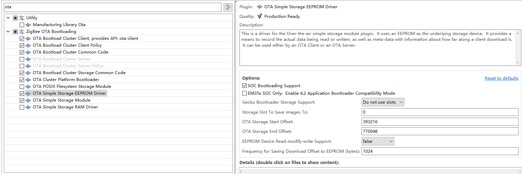Enable EM35x SOC Only compatibility checkbox
522x174 pixels.
pyautogui.click(x=245, y=93)
